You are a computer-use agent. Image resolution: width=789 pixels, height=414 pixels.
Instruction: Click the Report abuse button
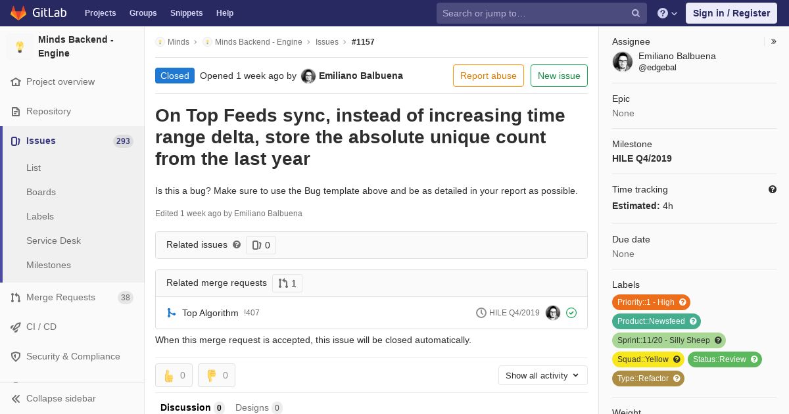tap(489, 76)
